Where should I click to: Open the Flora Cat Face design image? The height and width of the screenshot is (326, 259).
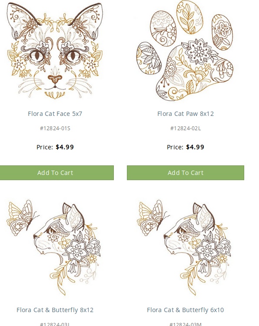(x=55, y=51)
